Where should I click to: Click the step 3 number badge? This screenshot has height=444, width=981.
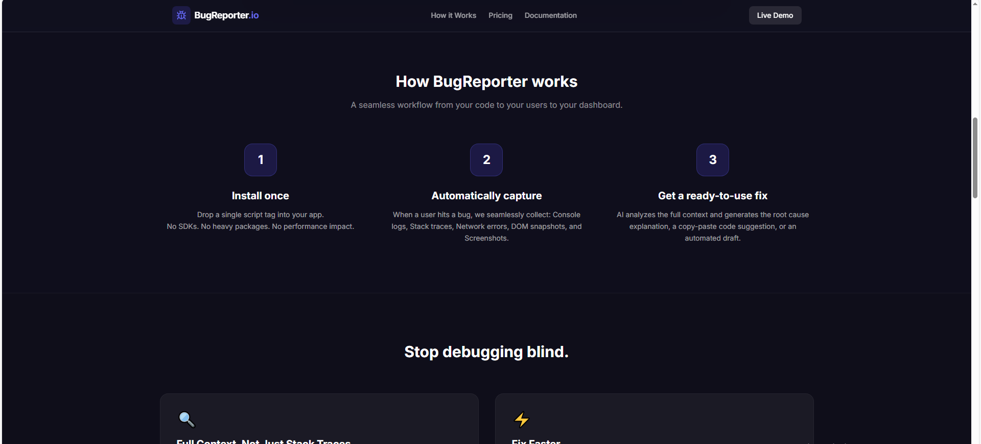click(x=713, y=160)
